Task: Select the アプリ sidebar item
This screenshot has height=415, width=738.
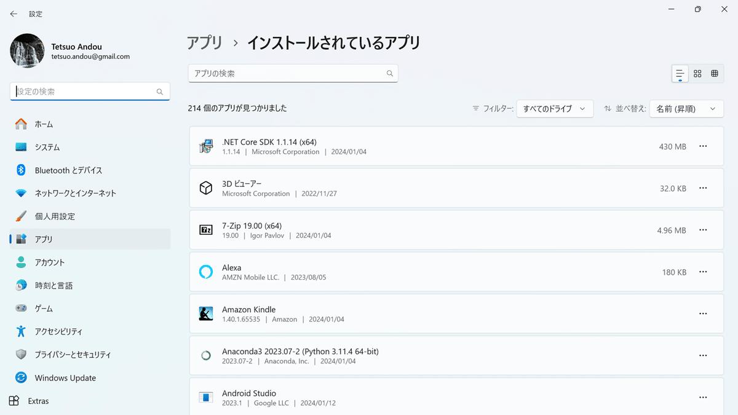Action: click(90, 239)
